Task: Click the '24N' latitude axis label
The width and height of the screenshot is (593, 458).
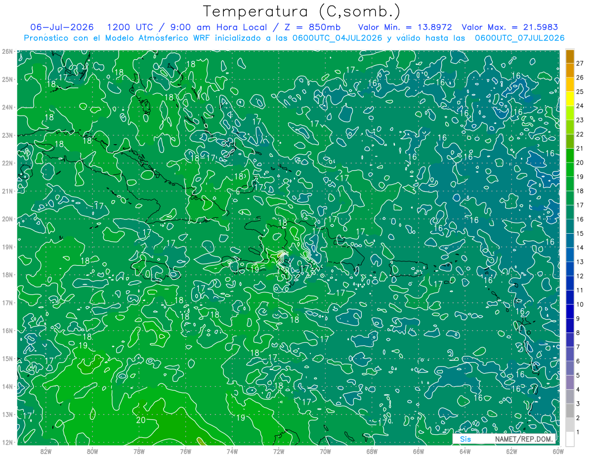Action: (7, 107)
